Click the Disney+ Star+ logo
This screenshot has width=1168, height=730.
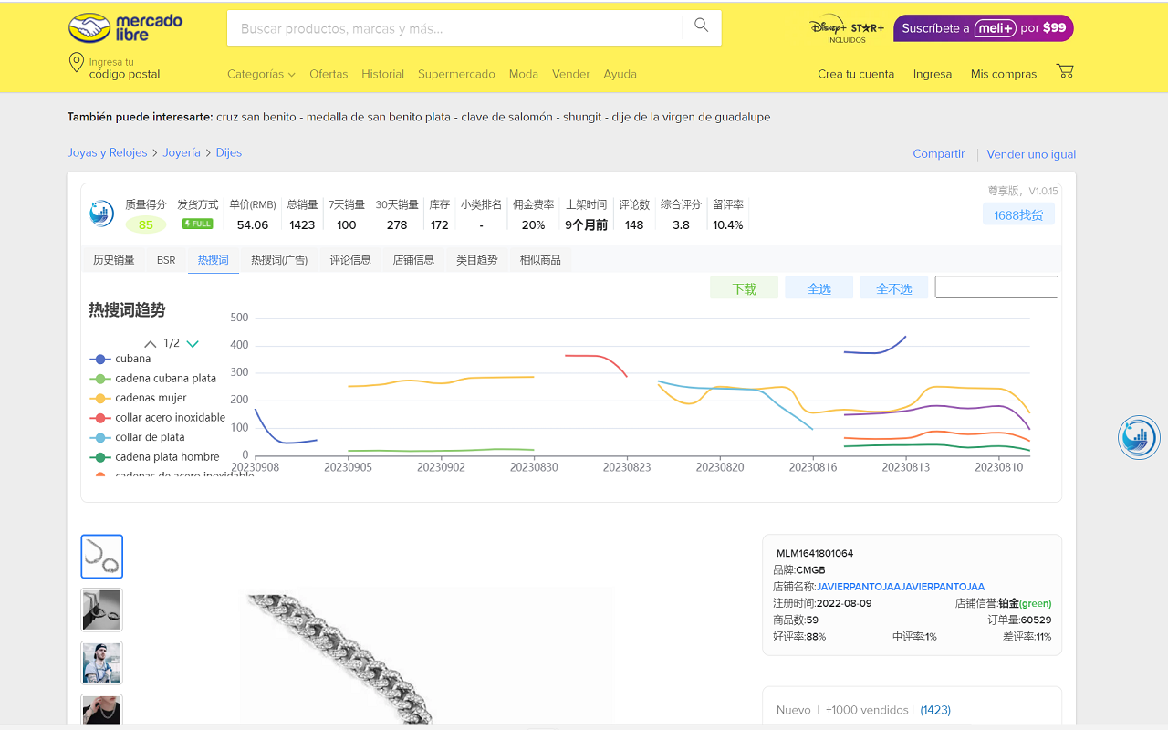tap(846, 28)
